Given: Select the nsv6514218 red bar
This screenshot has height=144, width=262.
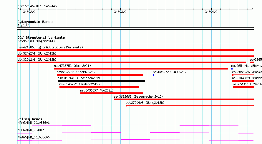Looking at the screenshot, I should click(243, 87).
